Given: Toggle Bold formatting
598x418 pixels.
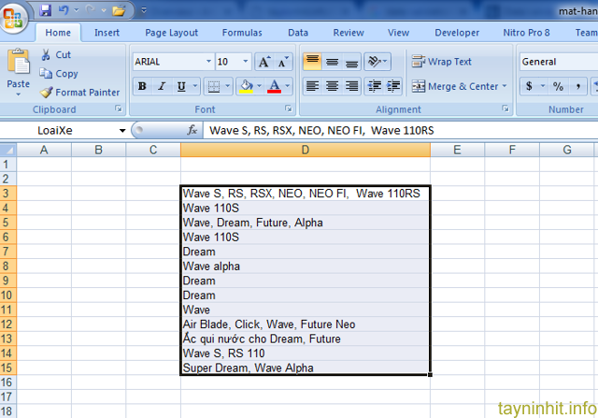Looking at the screenshot, I should [x=142, y=86].
